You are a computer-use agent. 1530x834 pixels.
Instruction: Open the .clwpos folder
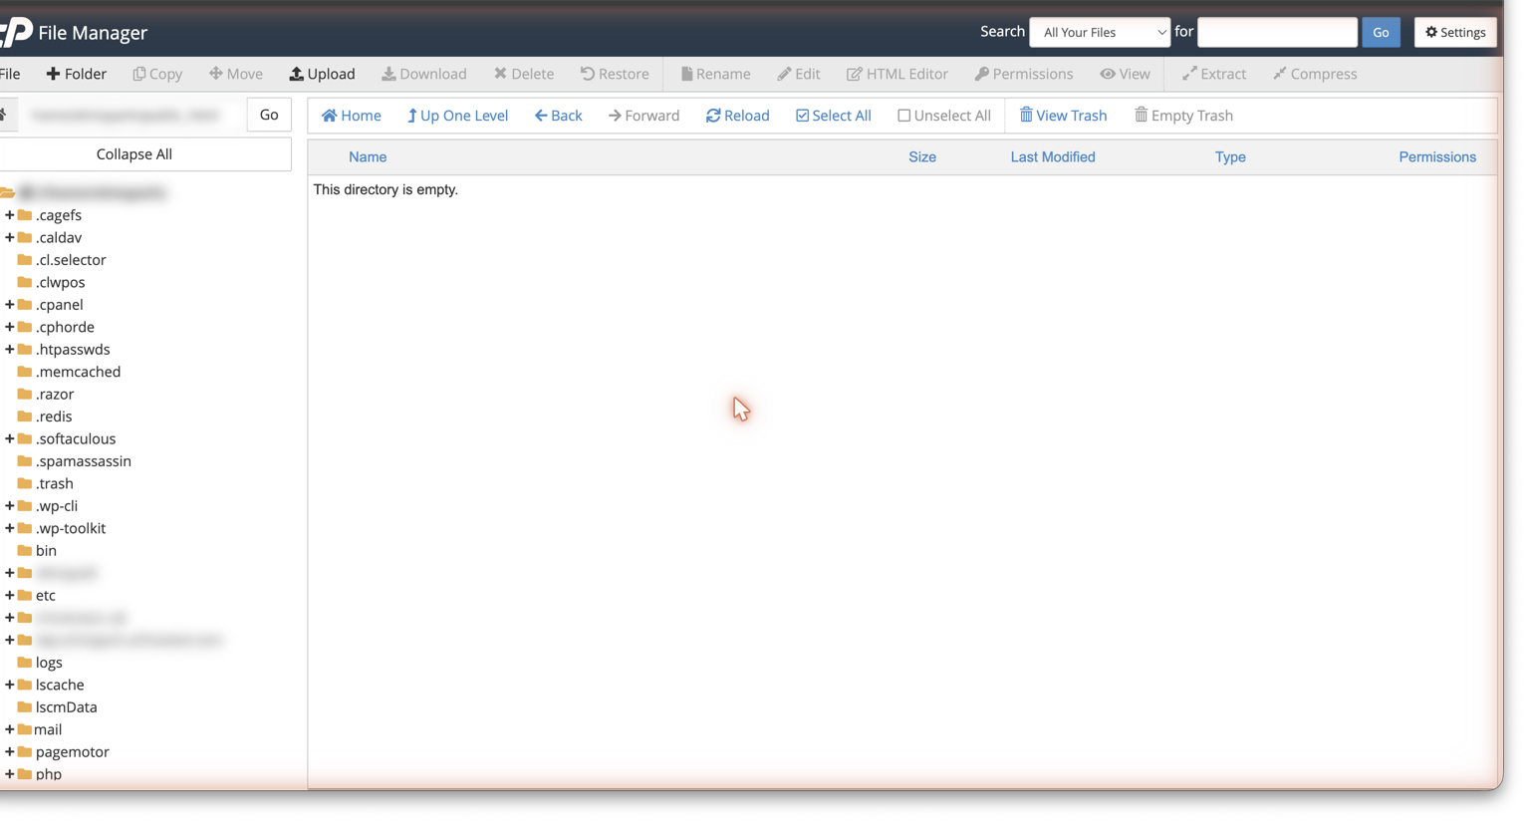[51, 282]
